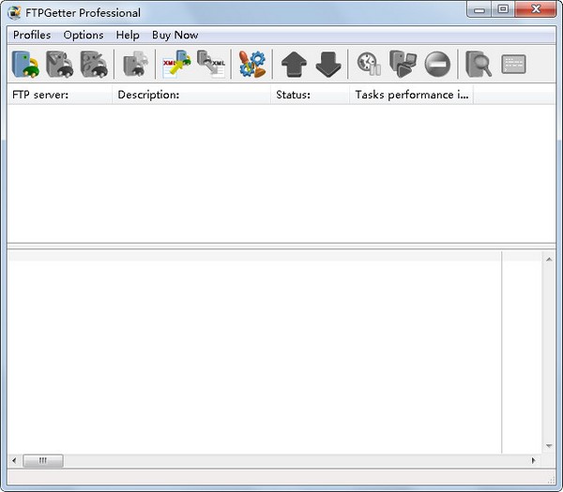Open the Options menu
The height and width of the screenshot is (492, 563).
[84, 35]
